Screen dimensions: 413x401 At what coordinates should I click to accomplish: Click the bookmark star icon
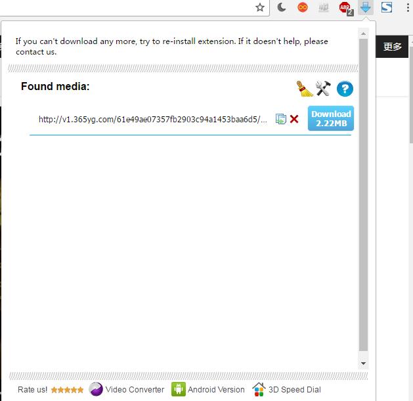pos(260,7)
